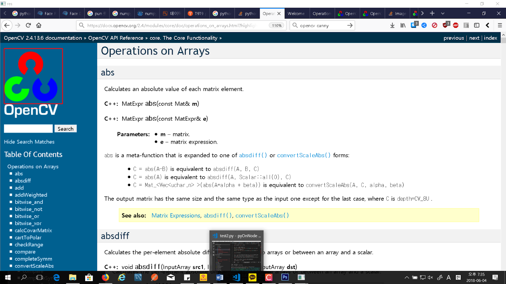The image size is (506, 284).
Task: Open the uBlock Origin extension badge
Action: (445, 25)
